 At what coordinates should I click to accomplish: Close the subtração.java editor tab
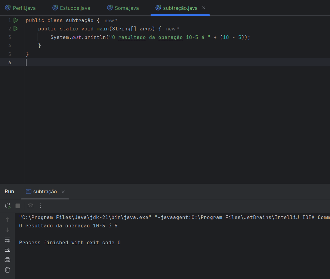(x=204, y=8)
